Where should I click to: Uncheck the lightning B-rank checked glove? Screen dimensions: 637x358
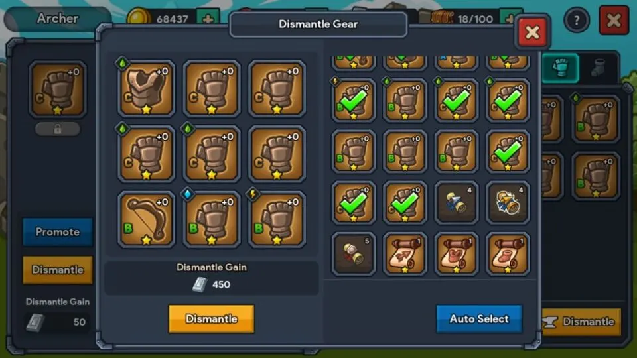point(354,100)
